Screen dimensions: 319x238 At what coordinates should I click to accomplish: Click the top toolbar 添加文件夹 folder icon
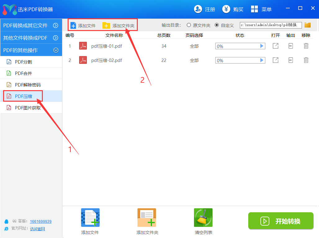(106, 25)
